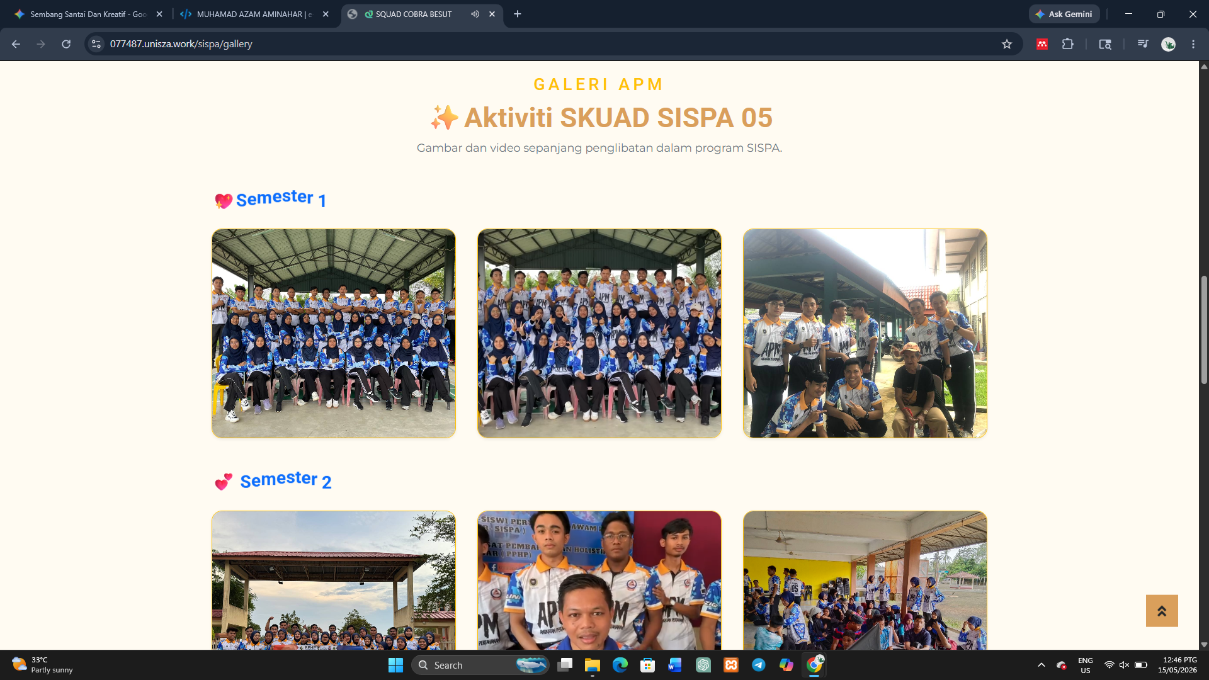
Task: Switch to MUHAMAD AZAM AMINAHAR tab
Action: [254, 14]
